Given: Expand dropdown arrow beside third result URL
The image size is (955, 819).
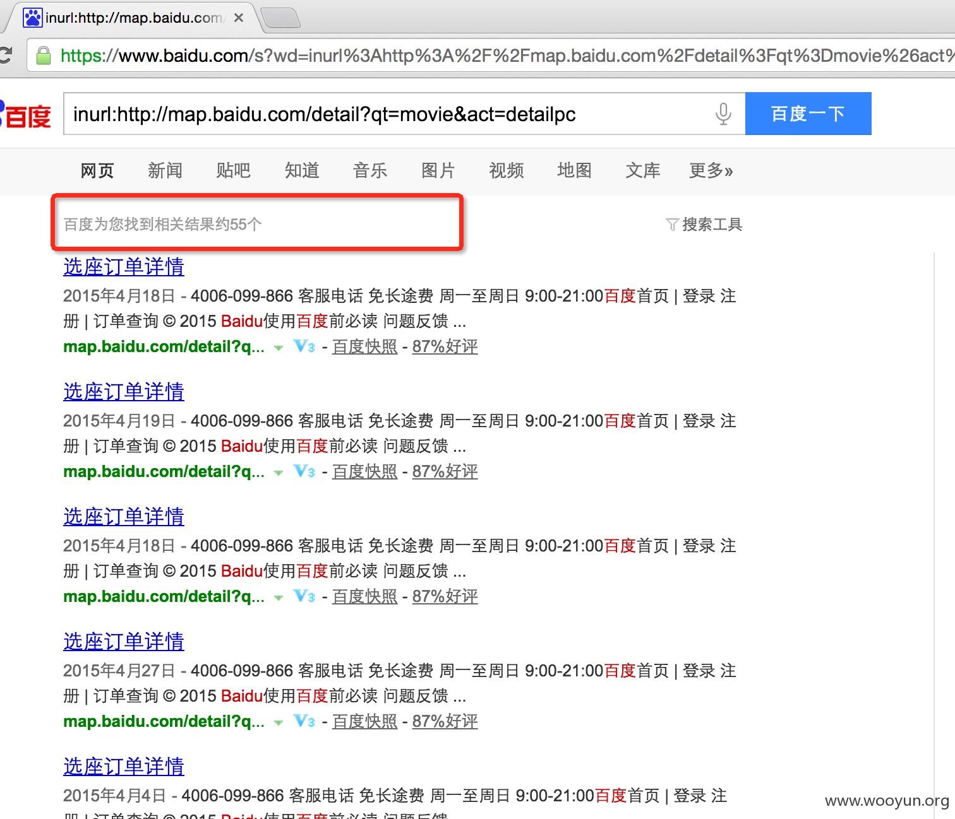Looking at the screenshot, I should coord(279,598).
